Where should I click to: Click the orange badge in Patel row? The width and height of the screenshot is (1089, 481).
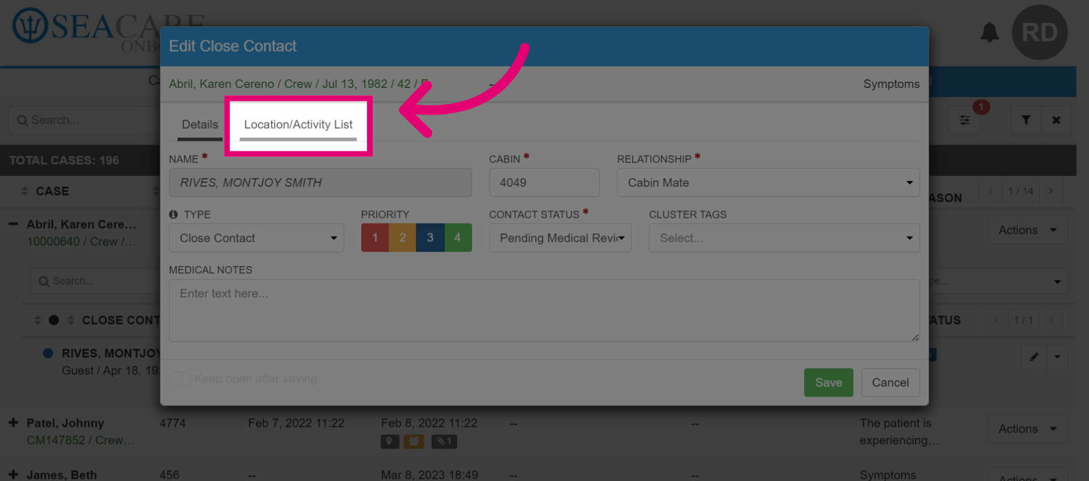tap(413, 441)
